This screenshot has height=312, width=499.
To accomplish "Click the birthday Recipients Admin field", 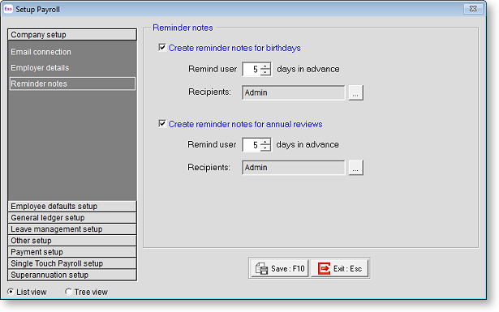I will [x=293, y=92].
